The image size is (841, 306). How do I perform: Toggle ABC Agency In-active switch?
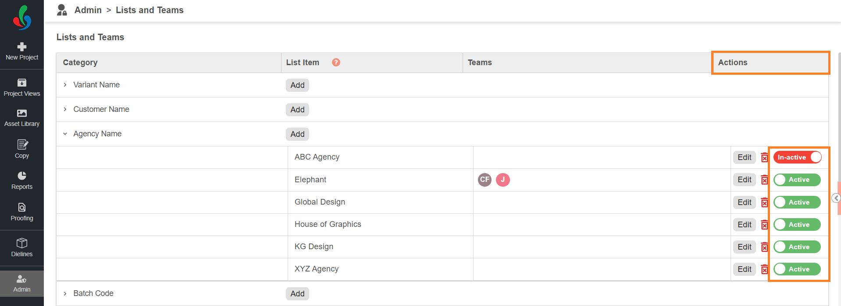pos(798,157)
